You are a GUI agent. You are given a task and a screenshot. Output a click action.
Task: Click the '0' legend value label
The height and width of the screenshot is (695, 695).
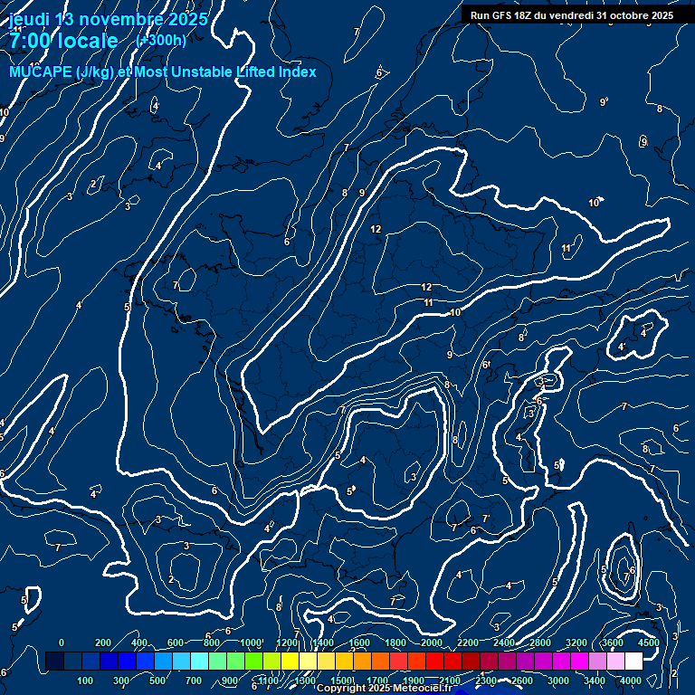pos(62,643)
